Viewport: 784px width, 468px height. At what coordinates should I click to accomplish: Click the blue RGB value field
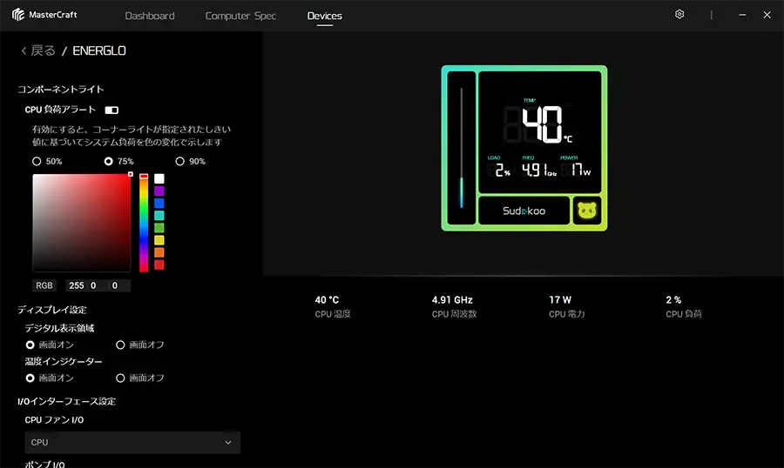pos(120,285)
